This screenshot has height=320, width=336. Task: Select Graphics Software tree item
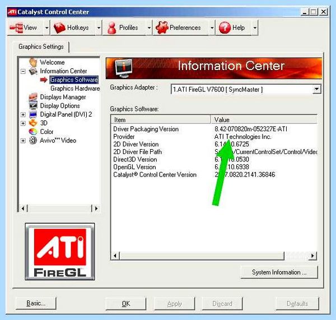coord(74,80)
